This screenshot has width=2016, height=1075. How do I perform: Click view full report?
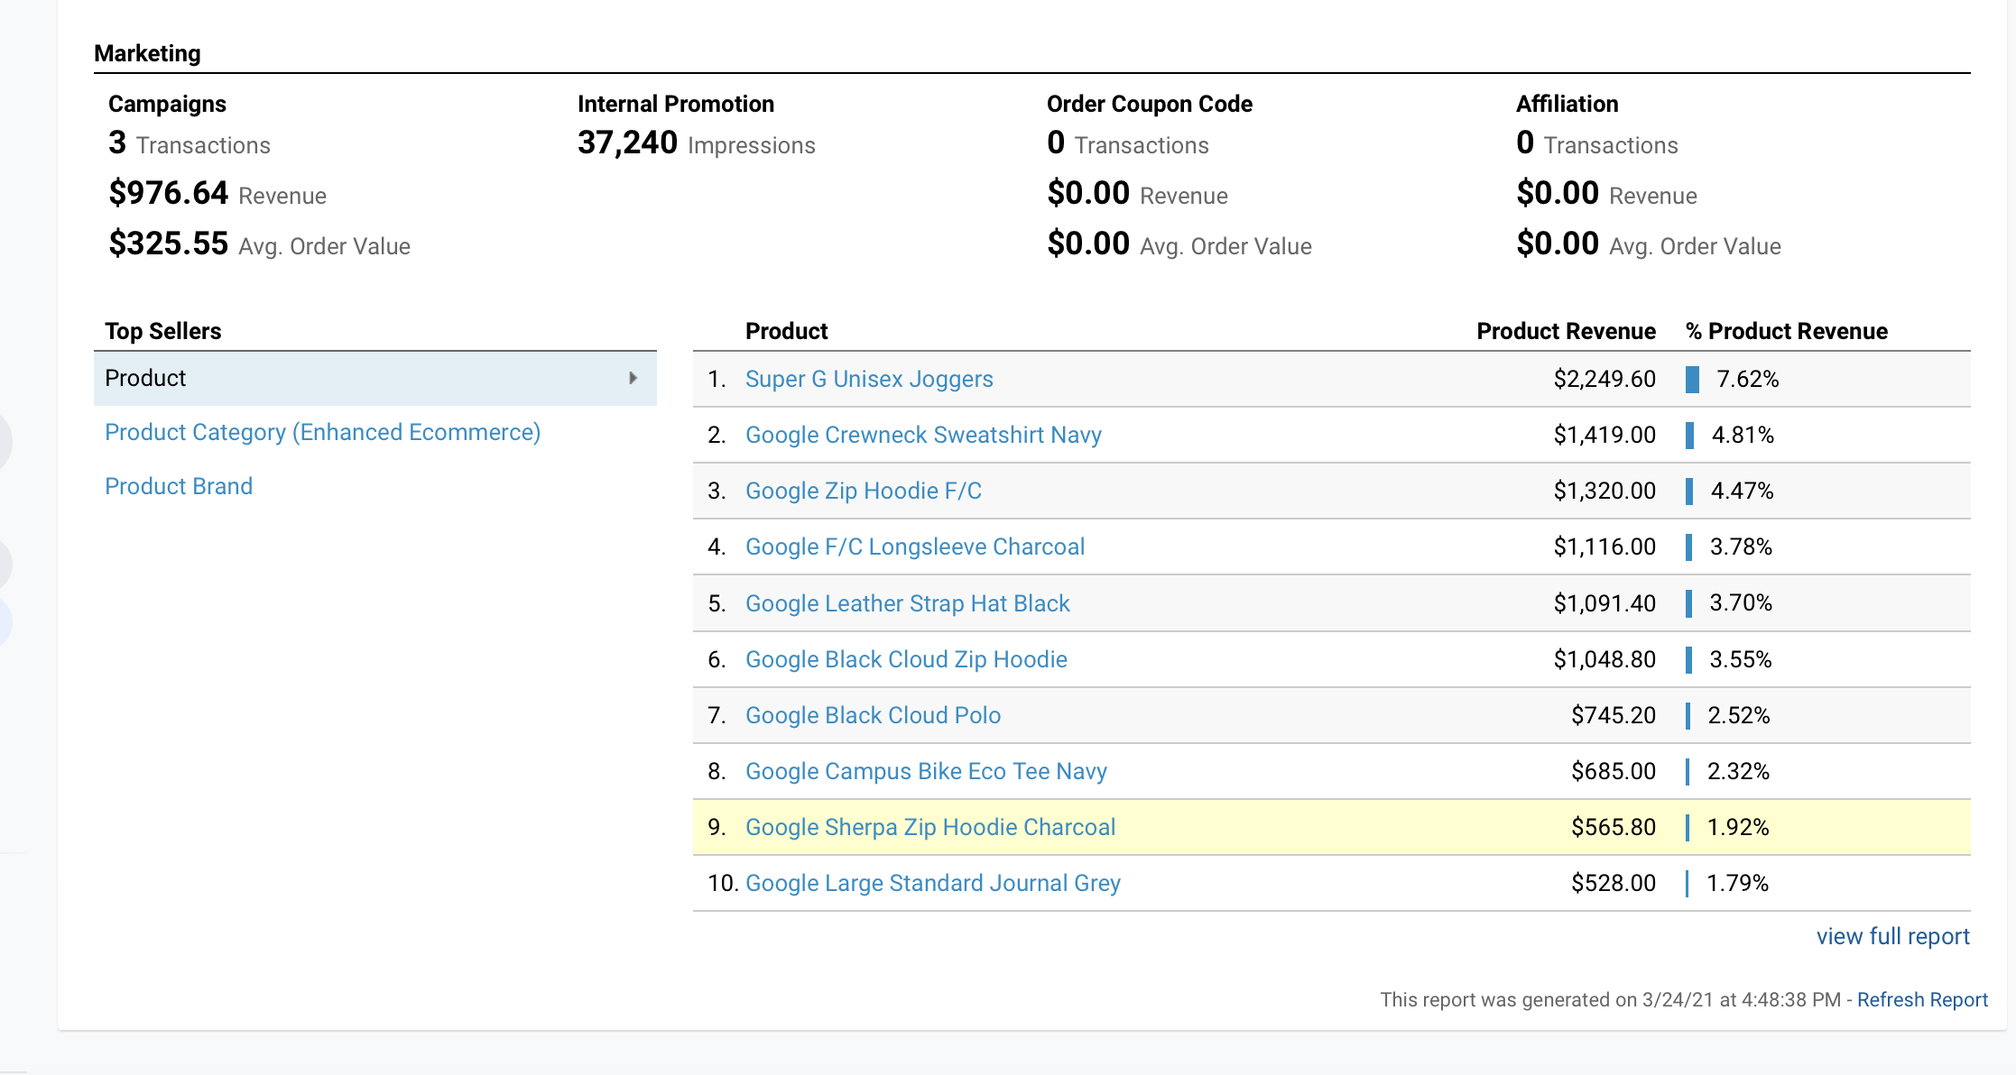pos(1892,936)
